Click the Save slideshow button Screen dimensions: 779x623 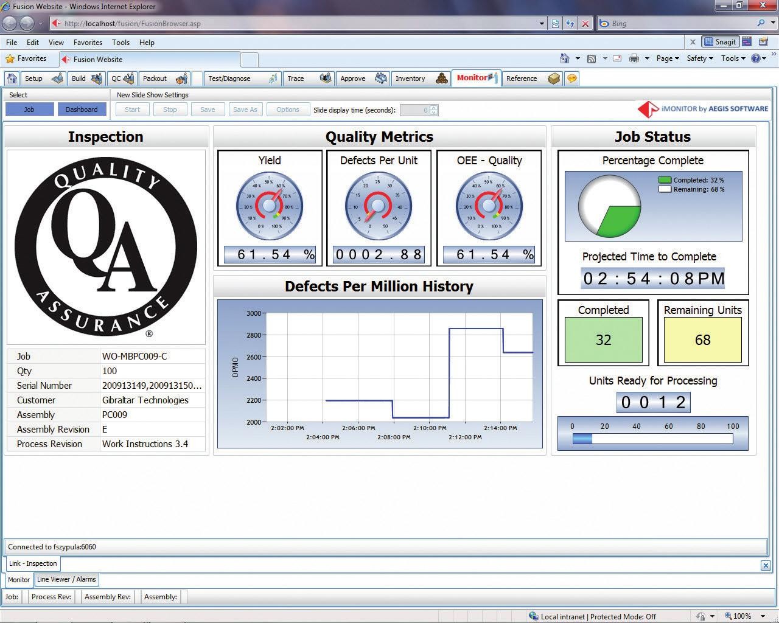(x=208, y=110)
